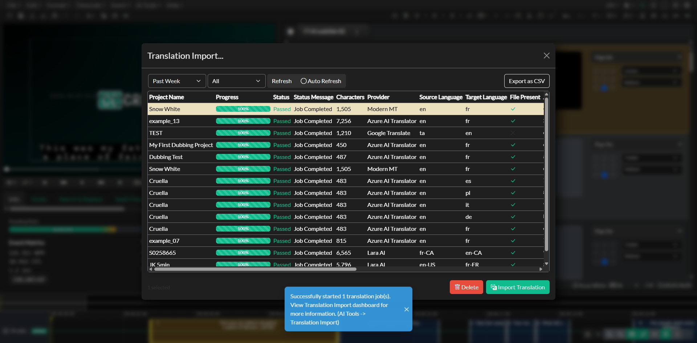Click File Present checkmark in Dubbing Test row
The height and width of the screenshot is (343, 697).
click(513, 157)
